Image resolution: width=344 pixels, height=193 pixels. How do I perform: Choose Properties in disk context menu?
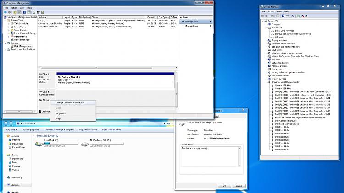(x=73, y=113)
